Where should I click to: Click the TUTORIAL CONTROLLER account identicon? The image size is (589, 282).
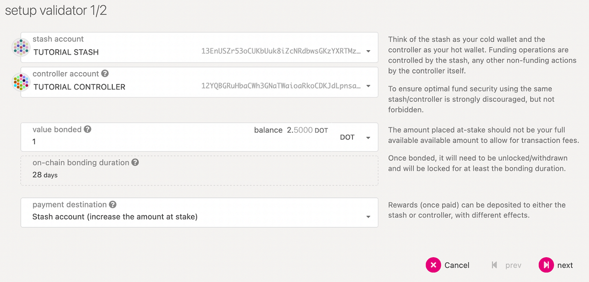21,82
